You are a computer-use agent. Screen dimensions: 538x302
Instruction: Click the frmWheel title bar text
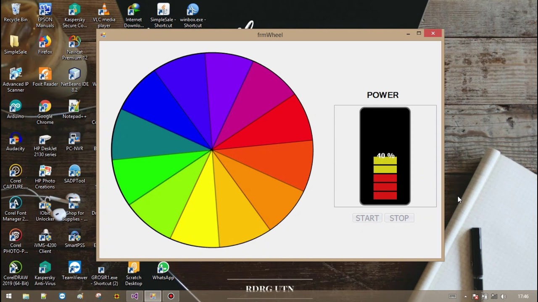click(x=270, y=35)
